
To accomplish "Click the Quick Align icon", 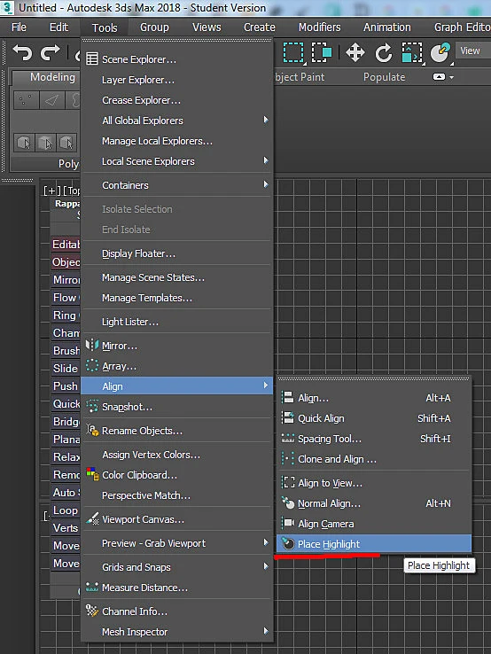I will [287, 417].
